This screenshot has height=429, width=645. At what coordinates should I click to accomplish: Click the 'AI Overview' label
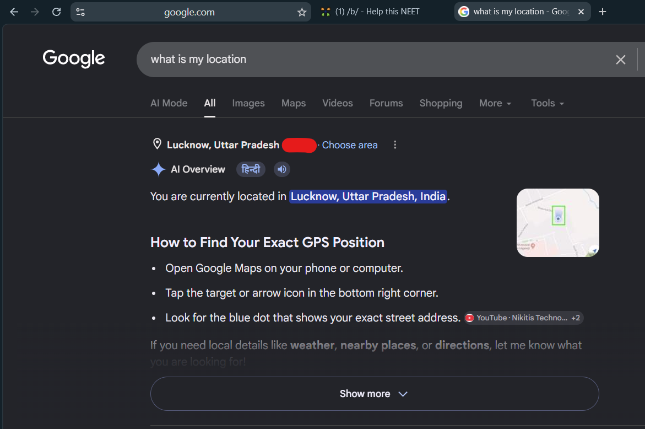[x=198, y=169]
